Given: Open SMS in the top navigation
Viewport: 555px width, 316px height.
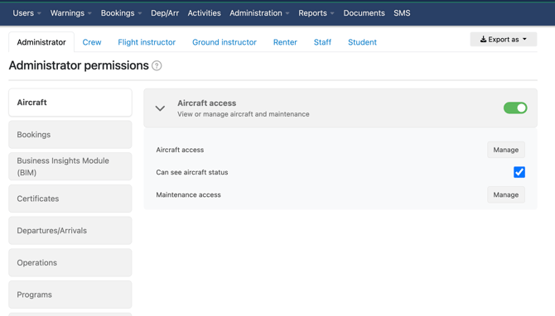Looking at the screenshot, I should tap(402, 13).
